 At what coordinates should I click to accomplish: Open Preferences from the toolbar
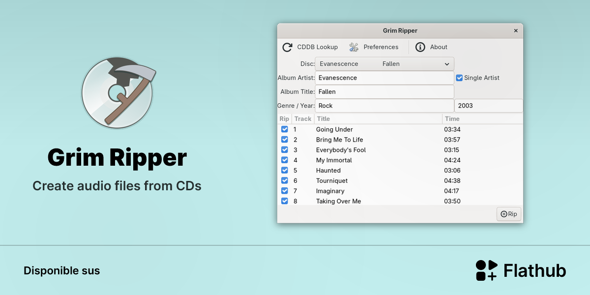(374, 47)
